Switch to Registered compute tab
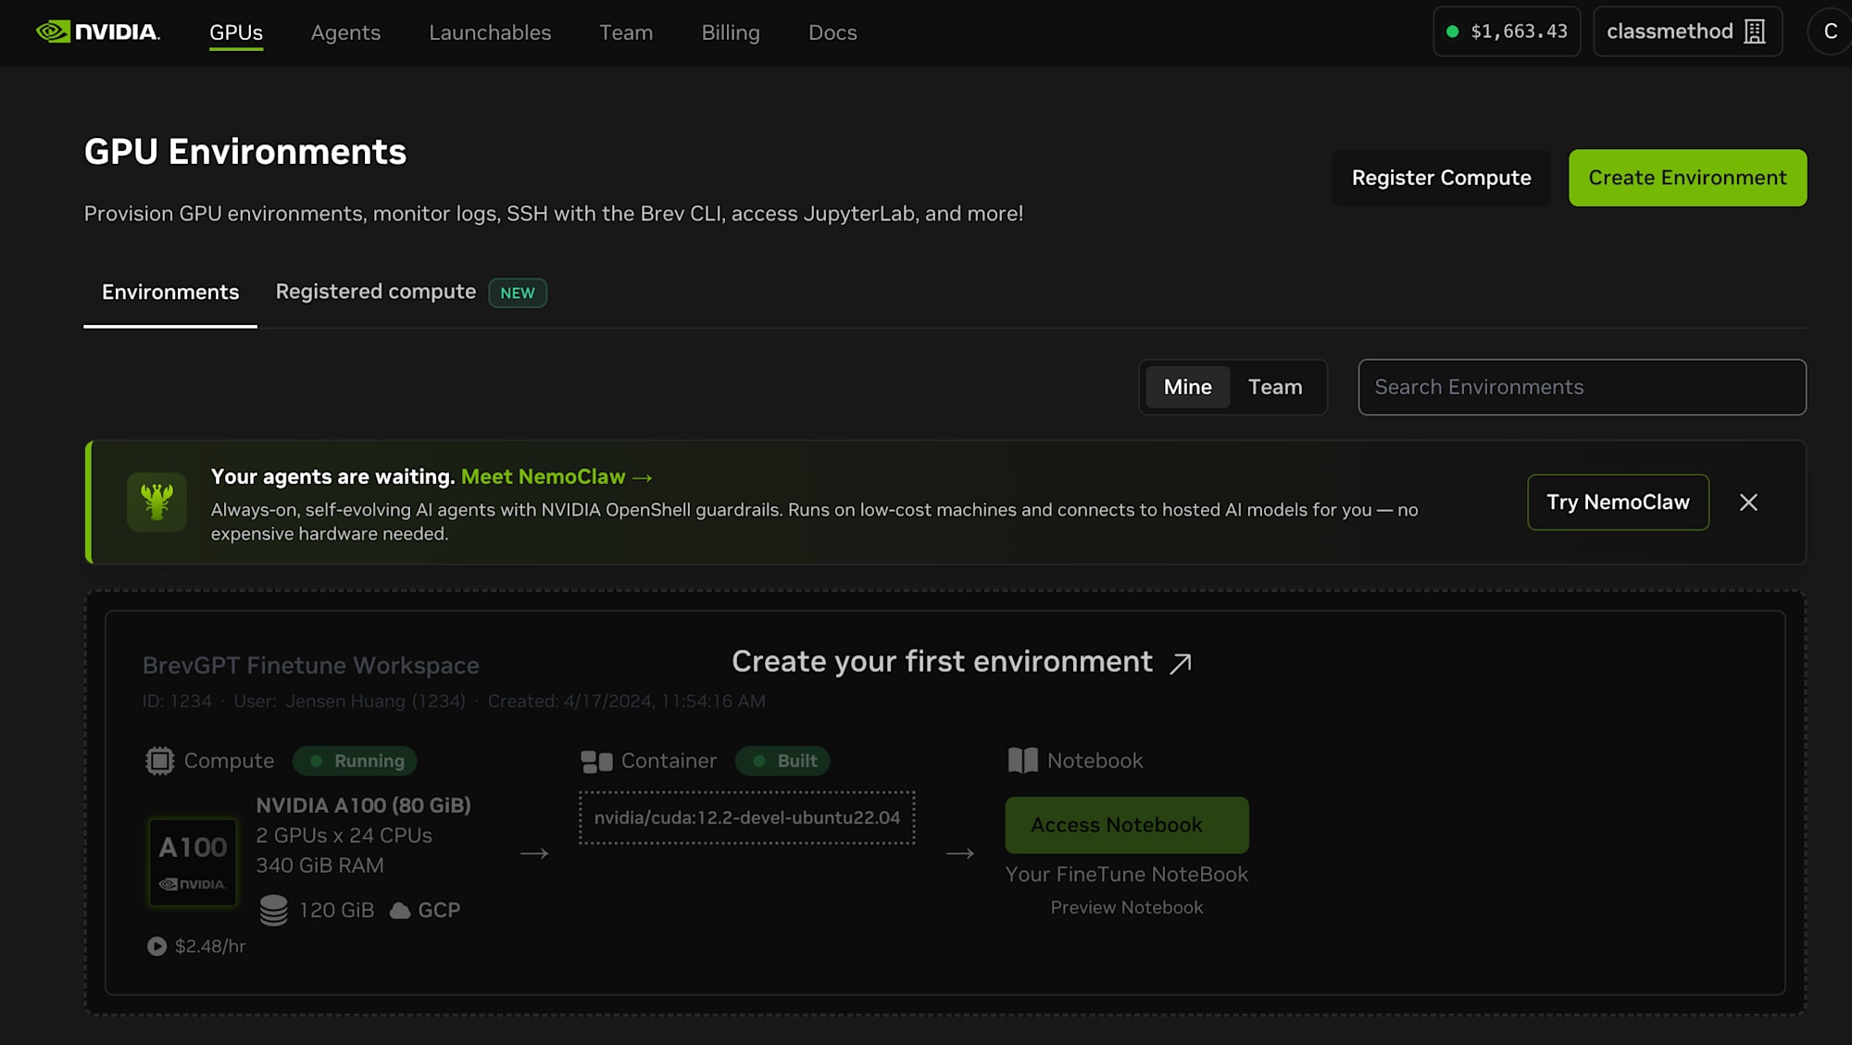Screen dimensions: 1852x1045 tap(376, 292)
